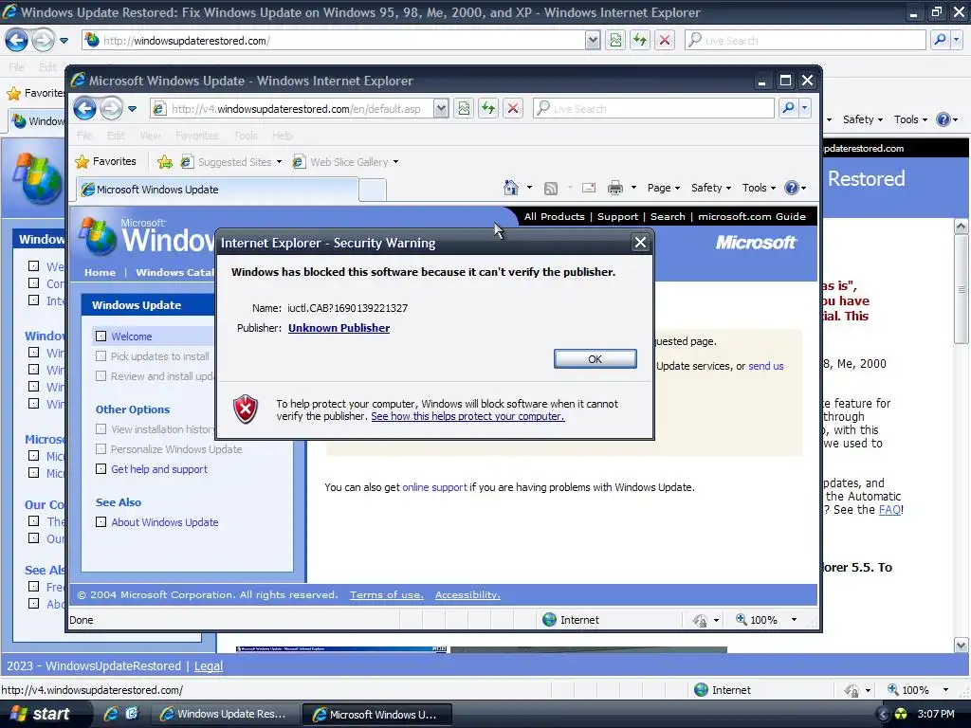Image resolution: width=971 pixels, height=728 pixels.
Task: Open Legal link in background page footer
Action: [208, 666]
